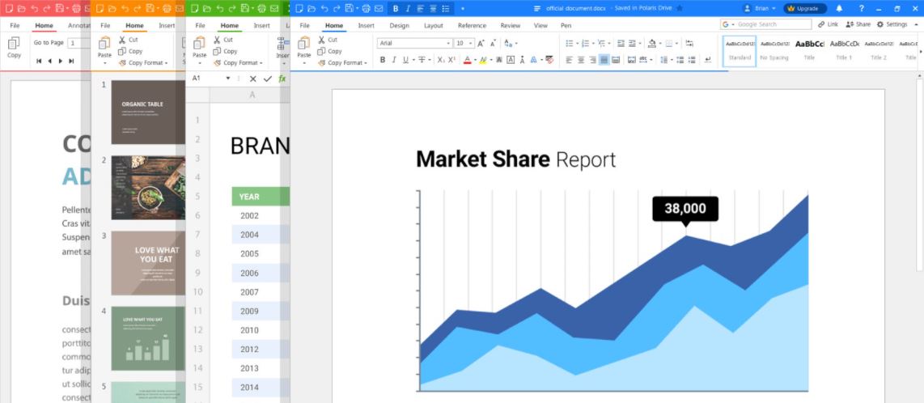Open the font size dropdown showing 10
This screenshot has width=924, height=403.
(x=464, y=43)
